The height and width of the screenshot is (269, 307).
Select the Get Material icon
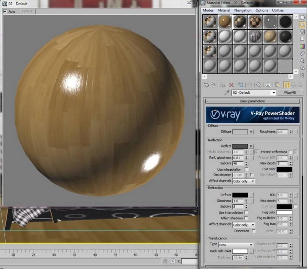pos(206,85)
